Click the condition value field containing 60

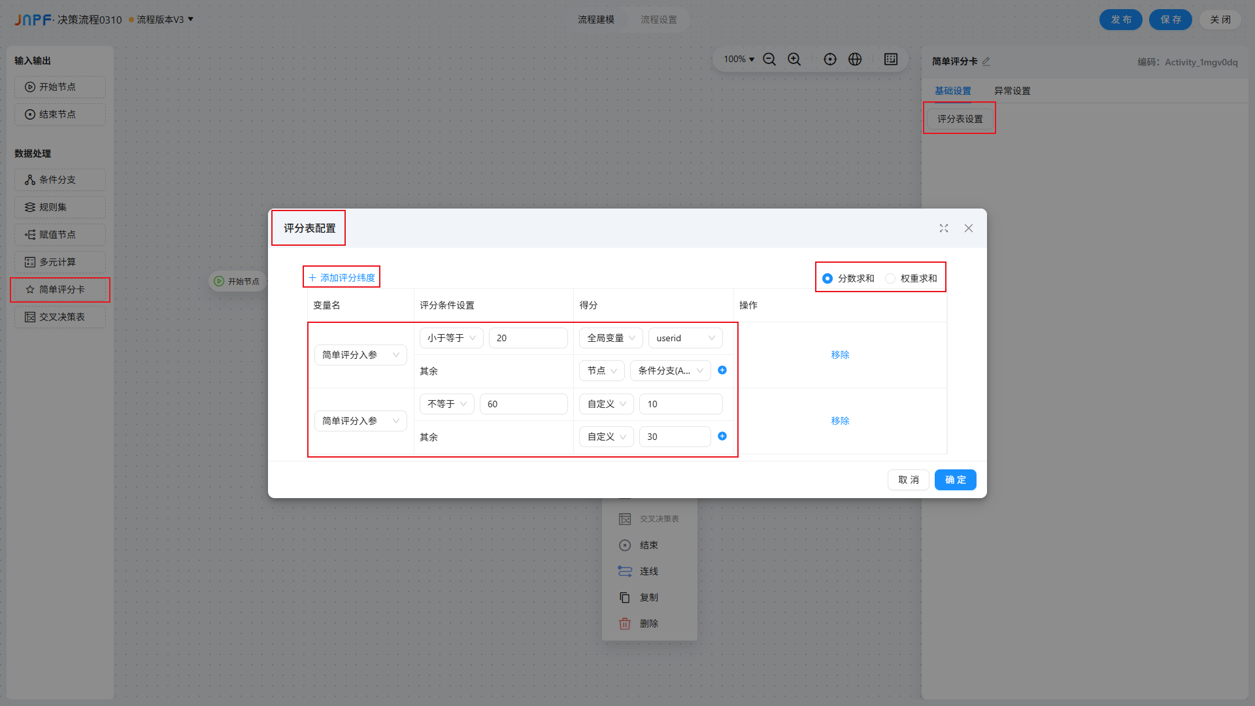[523, 404]
